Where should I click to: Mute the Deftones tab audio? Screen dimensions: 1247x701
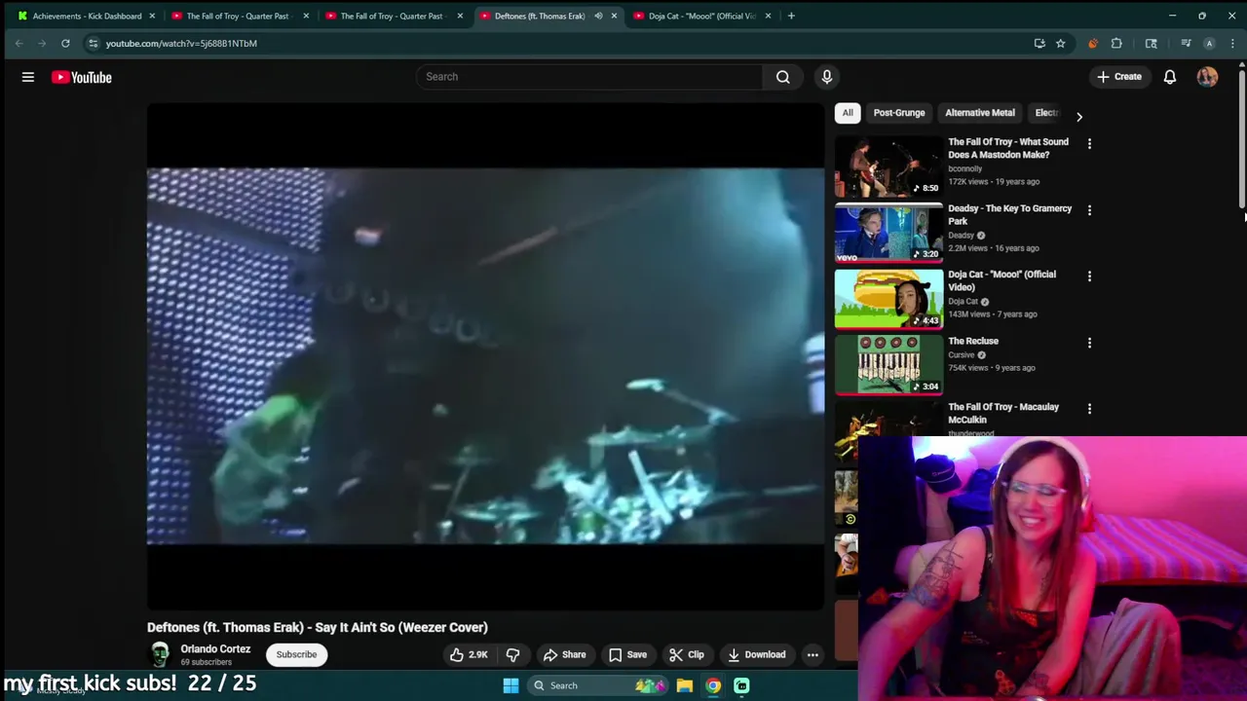pos(598,16)
